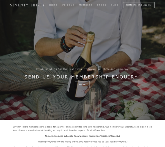This screenshot has width=165, height=147.
Task: Navigate to the Press section
Action: click(x=101, y=5)
